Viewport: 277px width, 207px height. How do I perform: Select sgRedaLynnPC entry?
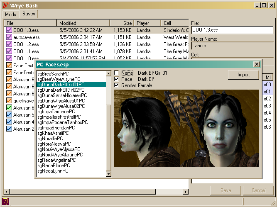point(71,171)
